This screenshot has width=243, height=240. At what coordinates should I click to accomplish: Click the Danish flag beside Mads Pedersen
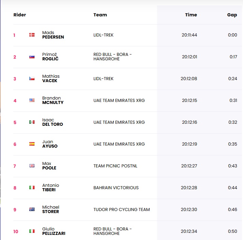click(x=32, y=35)
